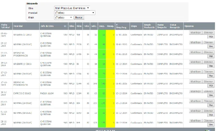Screen dimensions: 216x131
Task: Click Modificar for the 05-01-2015 request
Action: 195,33
